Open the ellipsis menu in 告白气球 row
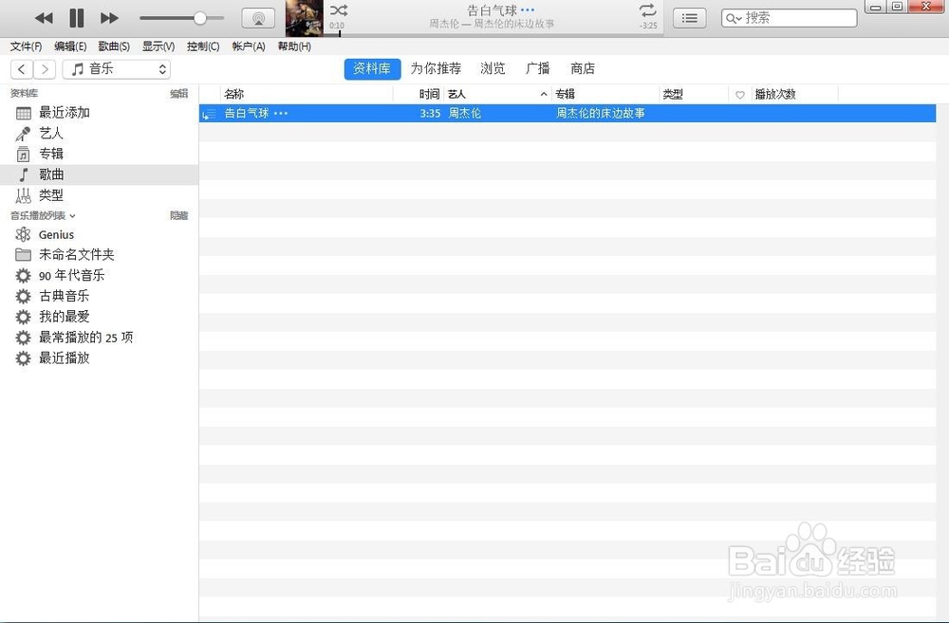 [x=281, y=114]
